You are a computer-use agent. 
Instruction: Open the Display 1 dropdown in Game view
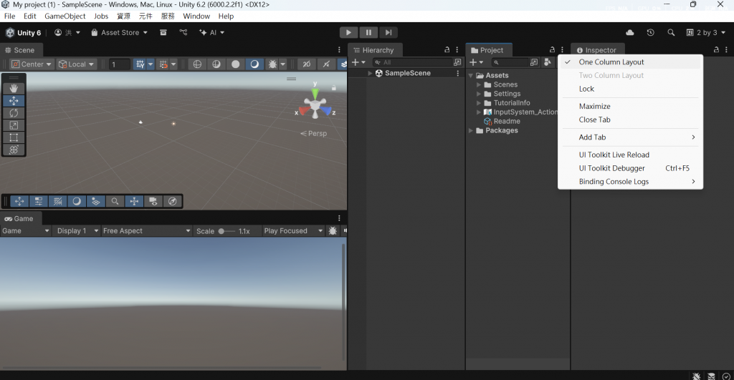(x=77, y=231)
